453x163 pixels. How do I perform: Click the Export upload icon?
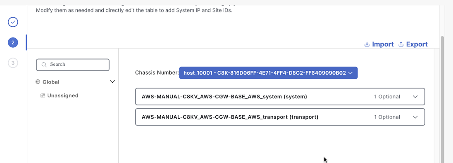tap(401, 44)
